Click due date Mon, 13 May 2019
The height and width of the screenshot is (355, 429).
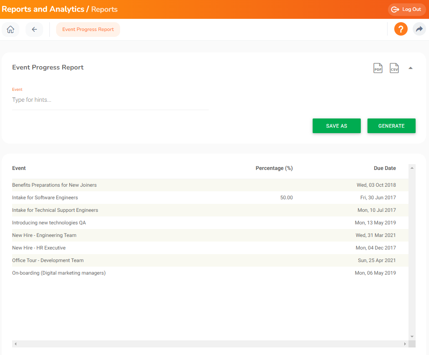coord(375,223)
